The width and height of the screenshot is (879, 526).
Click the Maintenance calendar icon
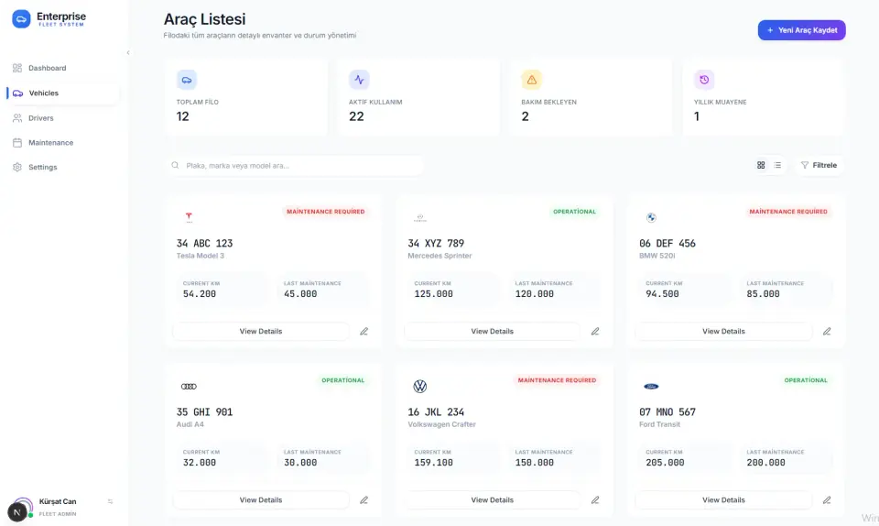(17, 142)
